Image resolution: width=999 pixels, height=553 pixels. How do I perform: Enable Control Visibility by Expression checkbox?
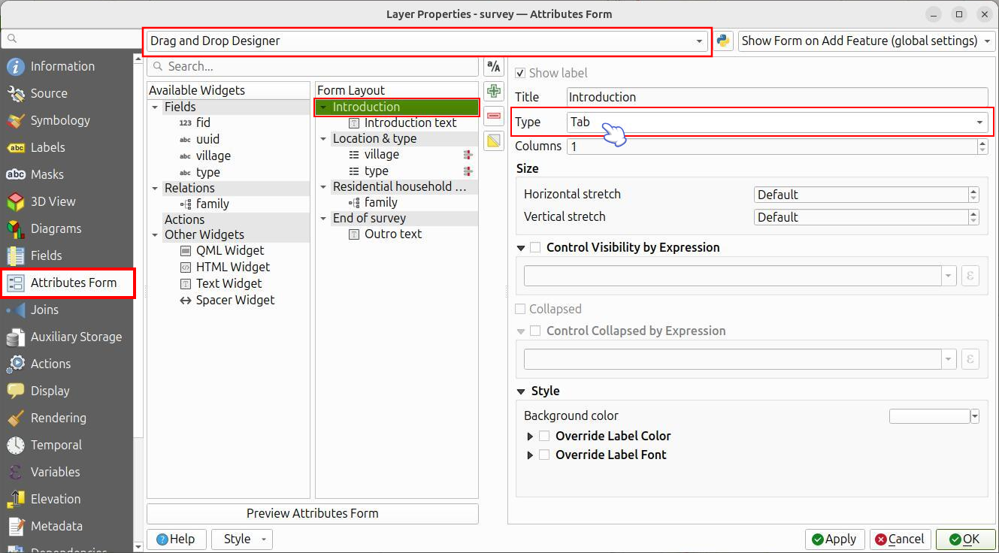(x=535, y=247)
